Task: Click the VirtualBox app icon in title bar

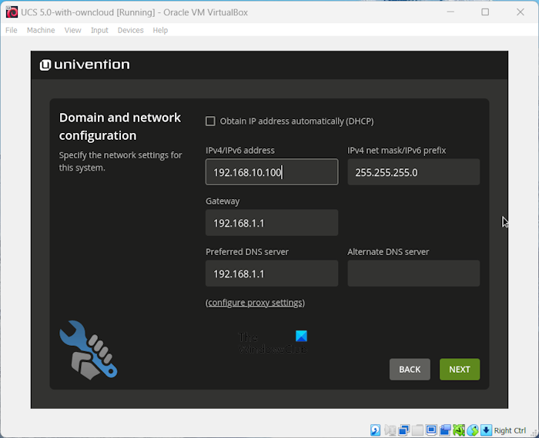Action: click(12, 12)
